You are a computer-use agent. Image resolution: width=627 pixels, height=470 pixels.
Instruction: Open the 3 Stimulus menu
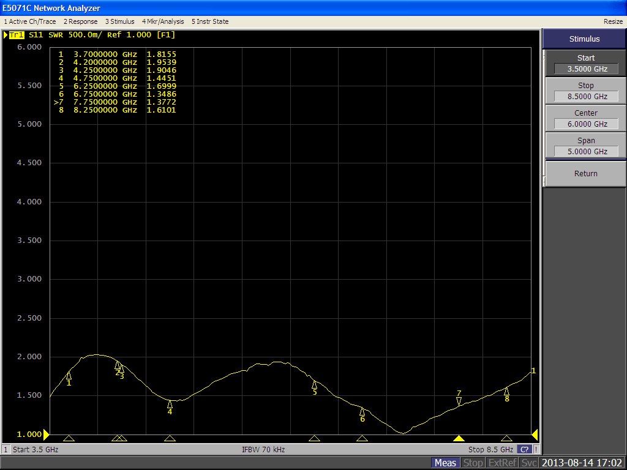click(x=119, y=21)
